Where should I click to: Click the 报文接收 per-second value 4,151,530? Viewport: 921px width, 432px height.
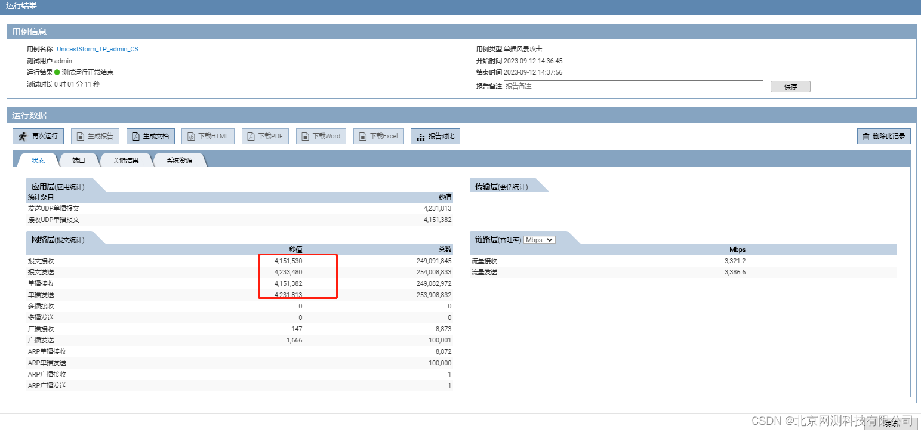click(288, 261)
